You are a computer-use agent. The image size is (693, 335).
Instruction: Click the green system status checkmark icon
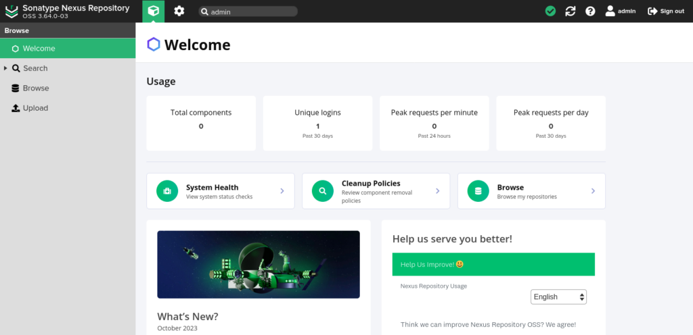point(550,11)
